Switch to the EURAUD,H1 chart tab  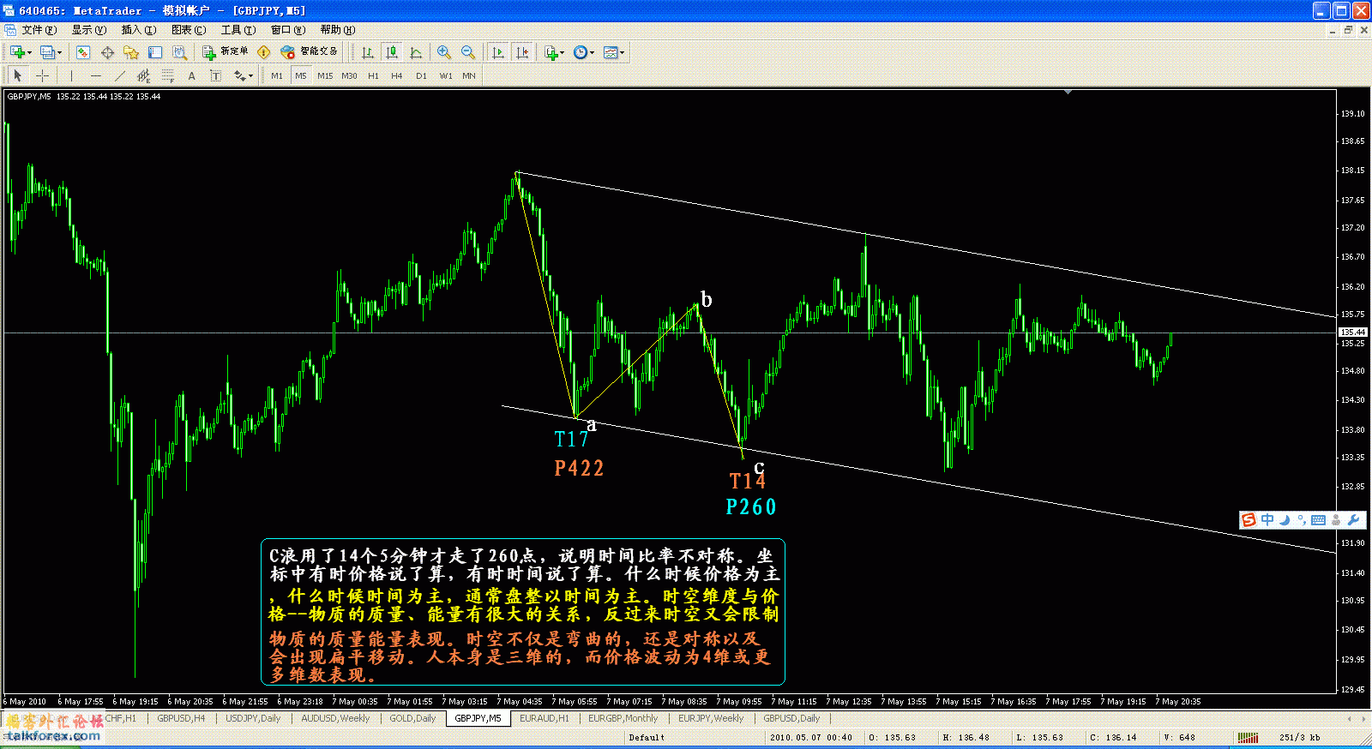click(545, 718)
